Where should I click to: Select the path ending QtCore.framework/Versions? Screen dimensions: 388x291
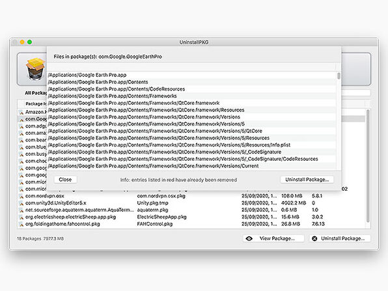192,117
